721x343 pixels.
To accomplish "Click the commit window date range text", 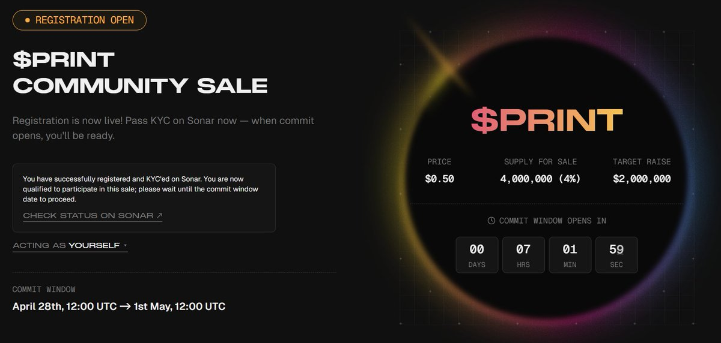I will (119, 307).
